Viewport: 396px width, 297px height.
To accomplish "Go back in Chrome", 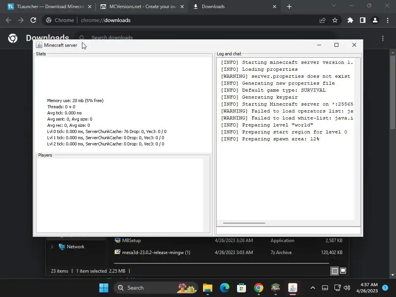I will [9, 20].
